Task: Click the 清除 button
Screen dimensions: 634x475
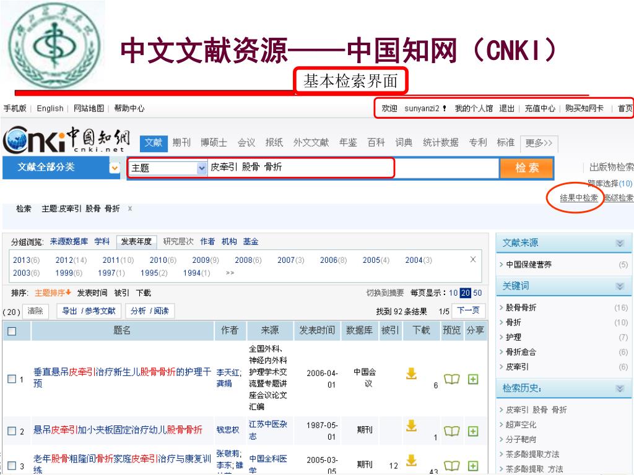Action: click(x=35, y=311)
